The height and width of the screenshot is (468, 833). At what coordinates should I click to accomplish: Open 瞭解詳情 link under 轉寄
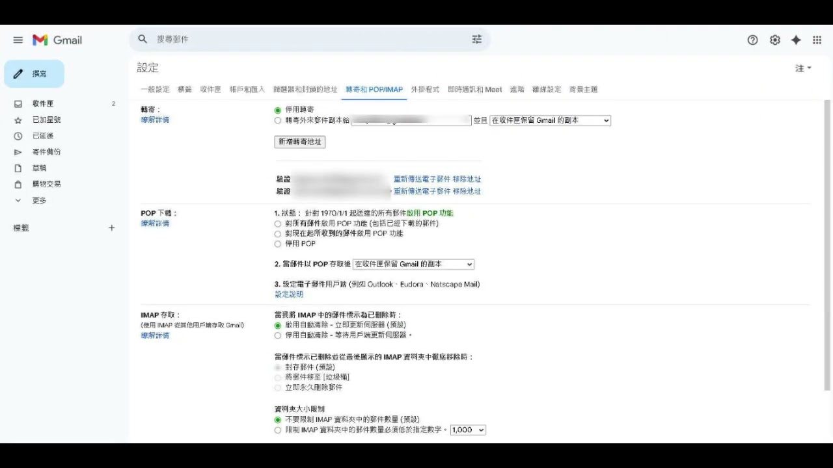pyautogui.click(x=155, y=120)
